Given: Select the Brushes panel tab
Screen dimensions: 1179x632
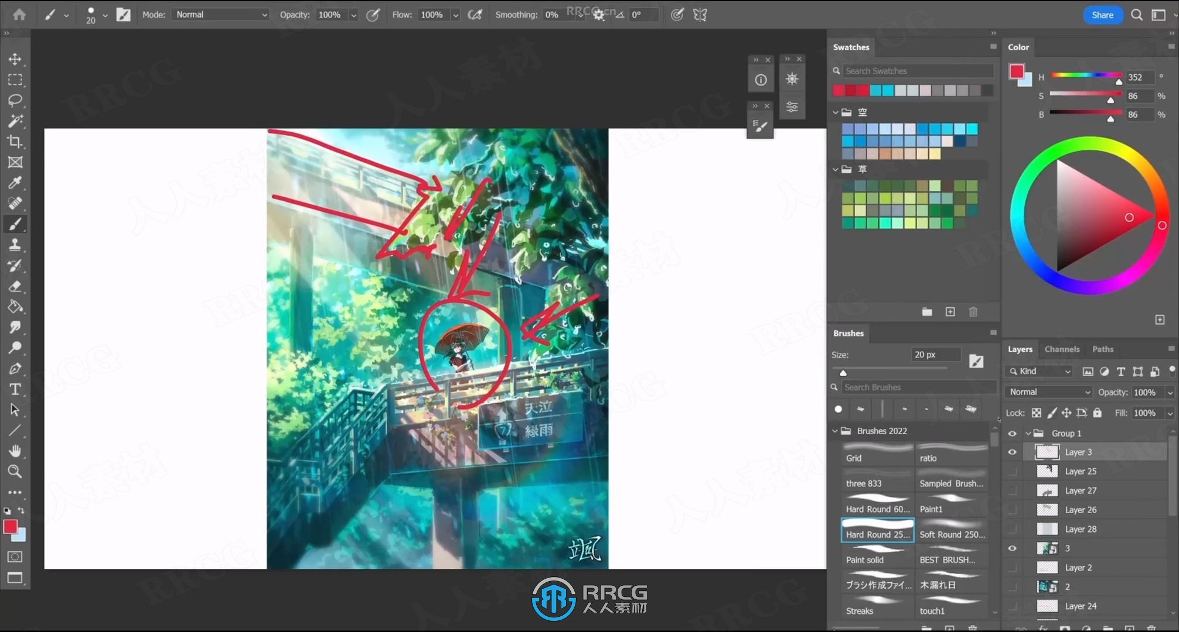Looking at the screenshot, I should coord(849,334).
